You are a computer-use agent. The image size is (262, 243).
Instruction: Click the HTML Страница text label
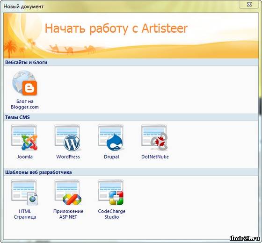point(25,214)
